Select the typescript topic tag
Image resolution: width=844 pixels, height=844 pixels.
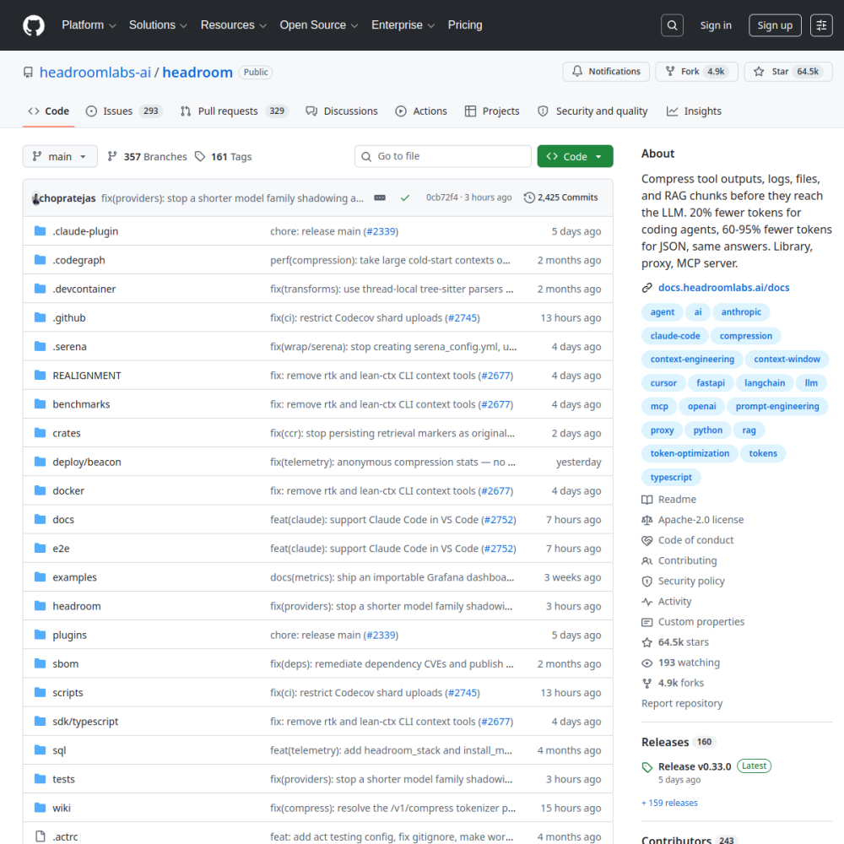click(x=671, y=478)
